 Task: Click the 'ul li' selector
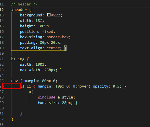click(26, 86)
